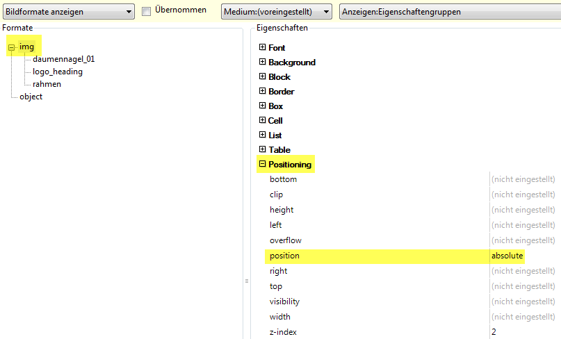Expand the Block property group

click(x=262, y=76)
